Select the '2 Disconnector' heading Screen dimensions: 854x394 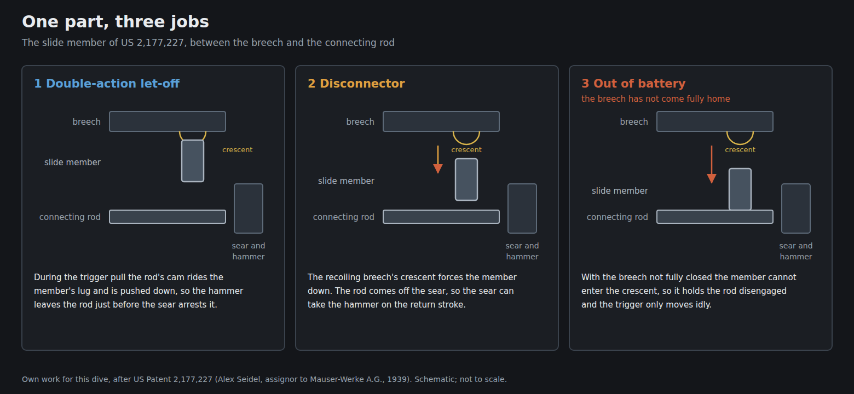click(x=356, y=83)
